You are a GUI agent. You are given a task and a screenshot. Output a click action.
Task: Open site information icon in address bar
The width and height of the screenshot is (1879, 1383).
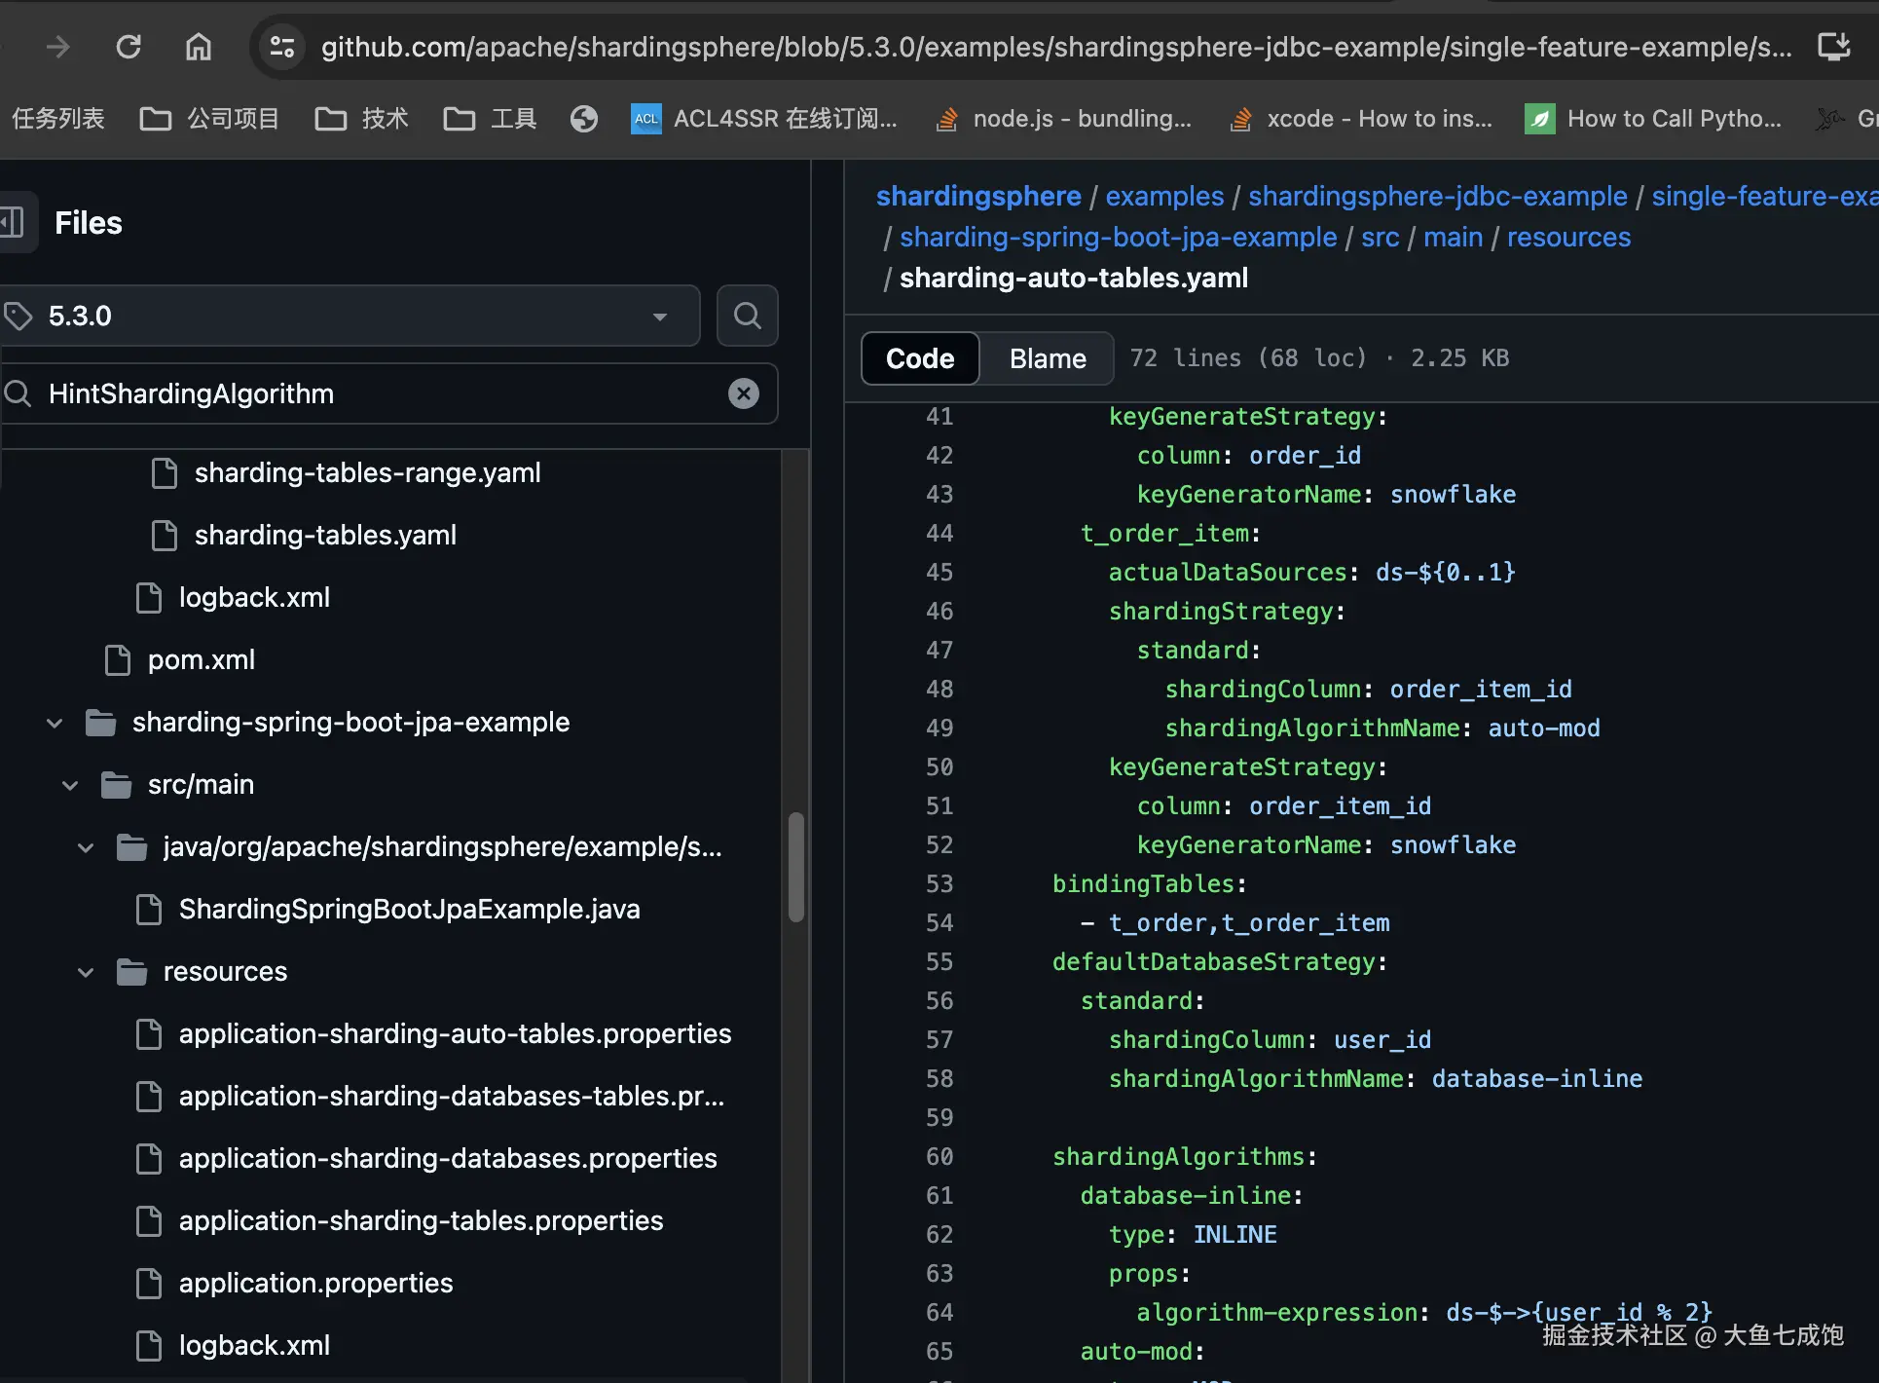tap(282, 46)
